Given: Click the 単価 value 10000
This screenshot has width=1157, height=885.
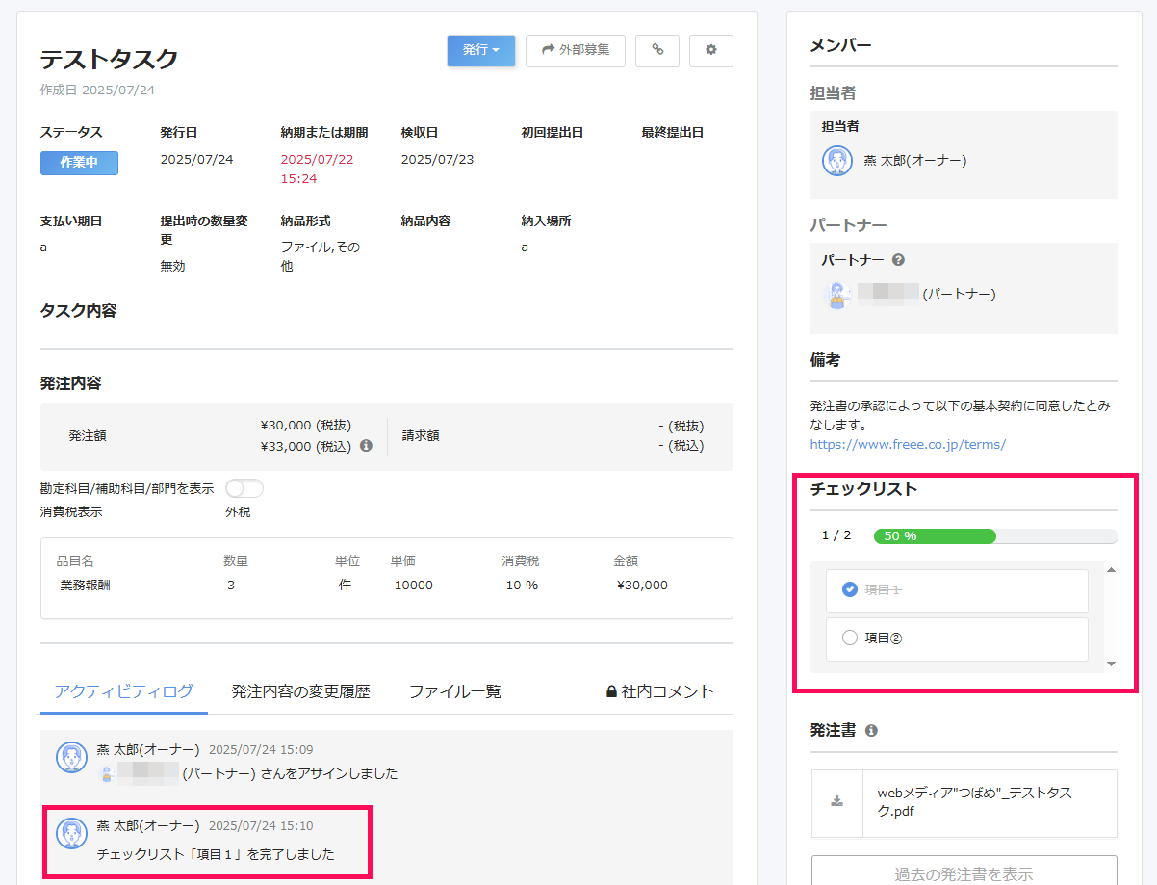Looking at the screenshot, I should (x=413, y=585).
